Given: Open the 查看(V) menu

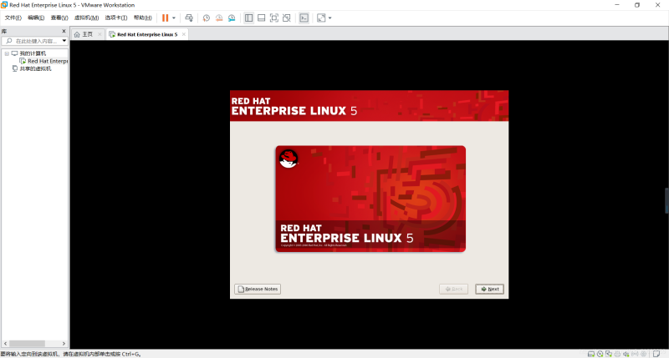Looking at the screenshot, I should click(x=59, y=18).
